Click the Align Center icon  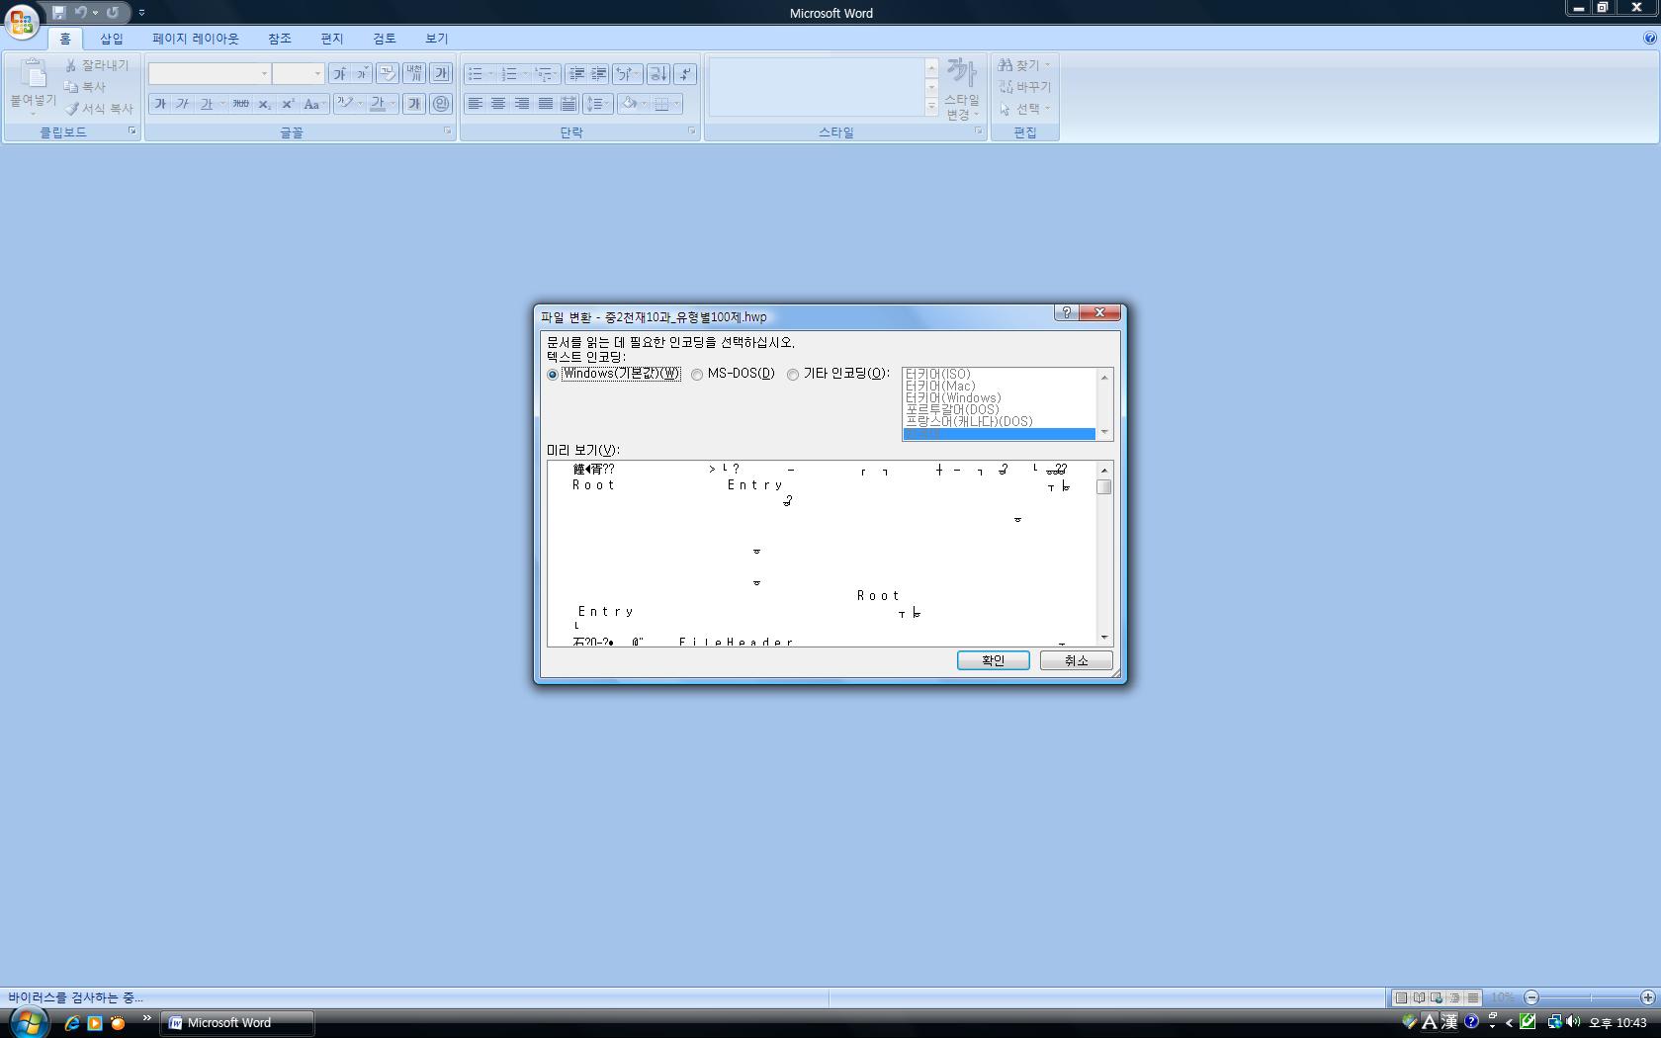click(x=498, y=104)
